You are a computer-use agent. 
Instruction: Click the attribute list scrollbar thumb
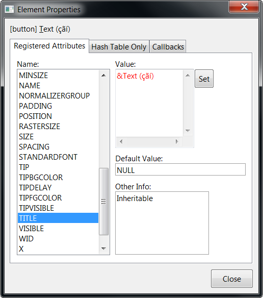tap(103, 202)
